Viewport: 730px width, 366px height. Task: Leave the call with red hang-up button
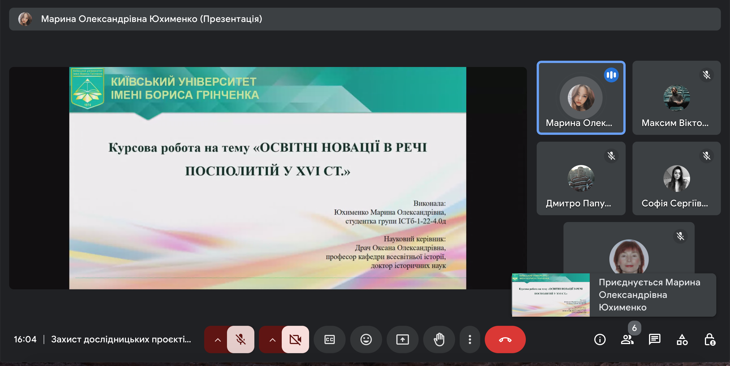click(505, 339)
